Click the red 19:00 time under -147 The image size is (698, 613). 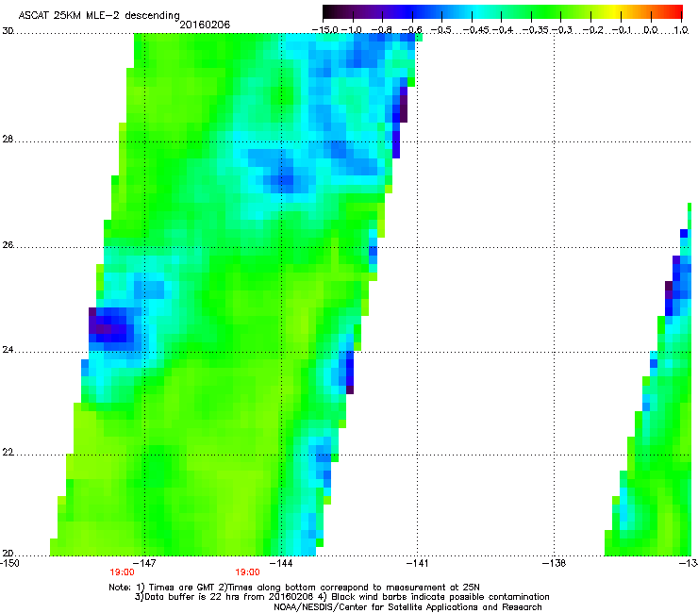click(x=122, y=572)
